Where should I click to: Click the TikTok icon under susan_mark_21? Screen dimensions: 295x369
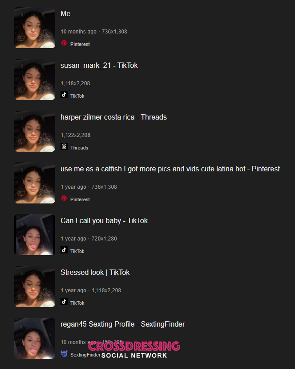(x=64, y=95)
